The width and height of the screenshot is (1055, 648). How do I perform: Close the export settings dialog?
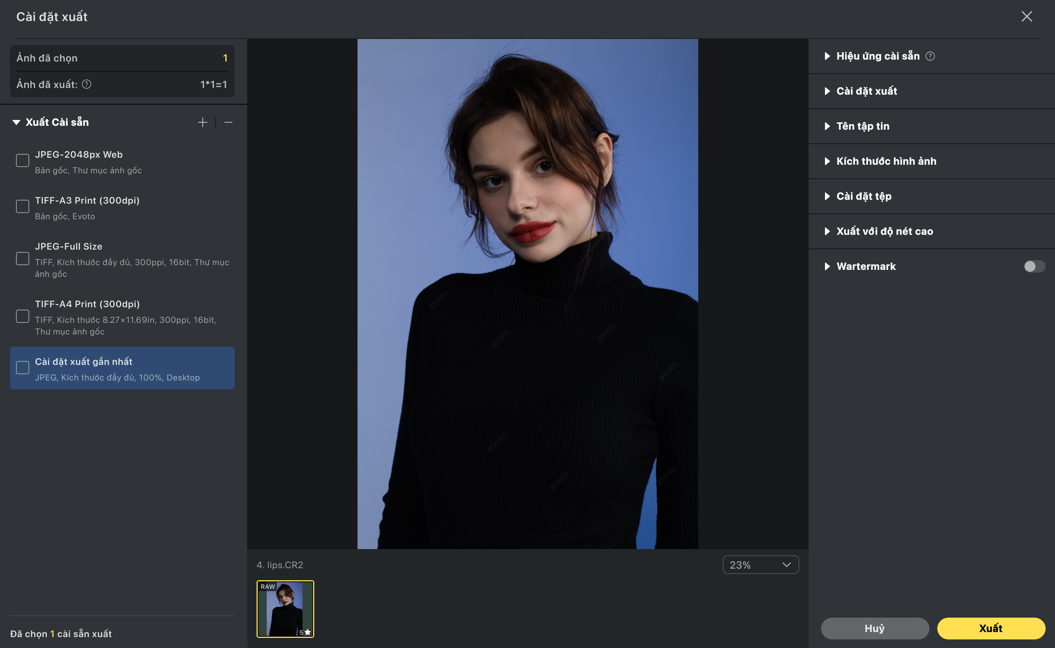(x=1026, y=17)
